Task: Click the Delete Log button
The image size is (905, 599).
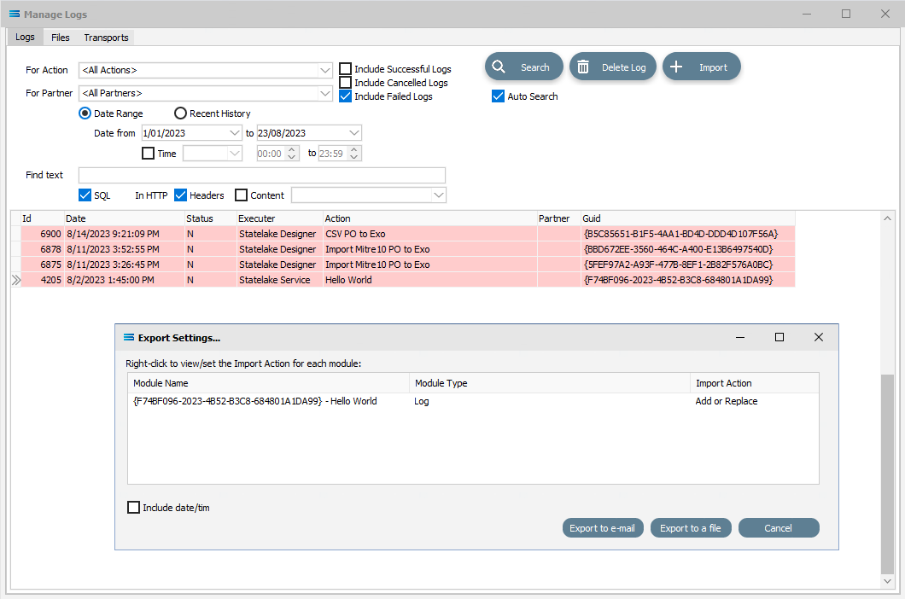Action: (x=612, y=67)
